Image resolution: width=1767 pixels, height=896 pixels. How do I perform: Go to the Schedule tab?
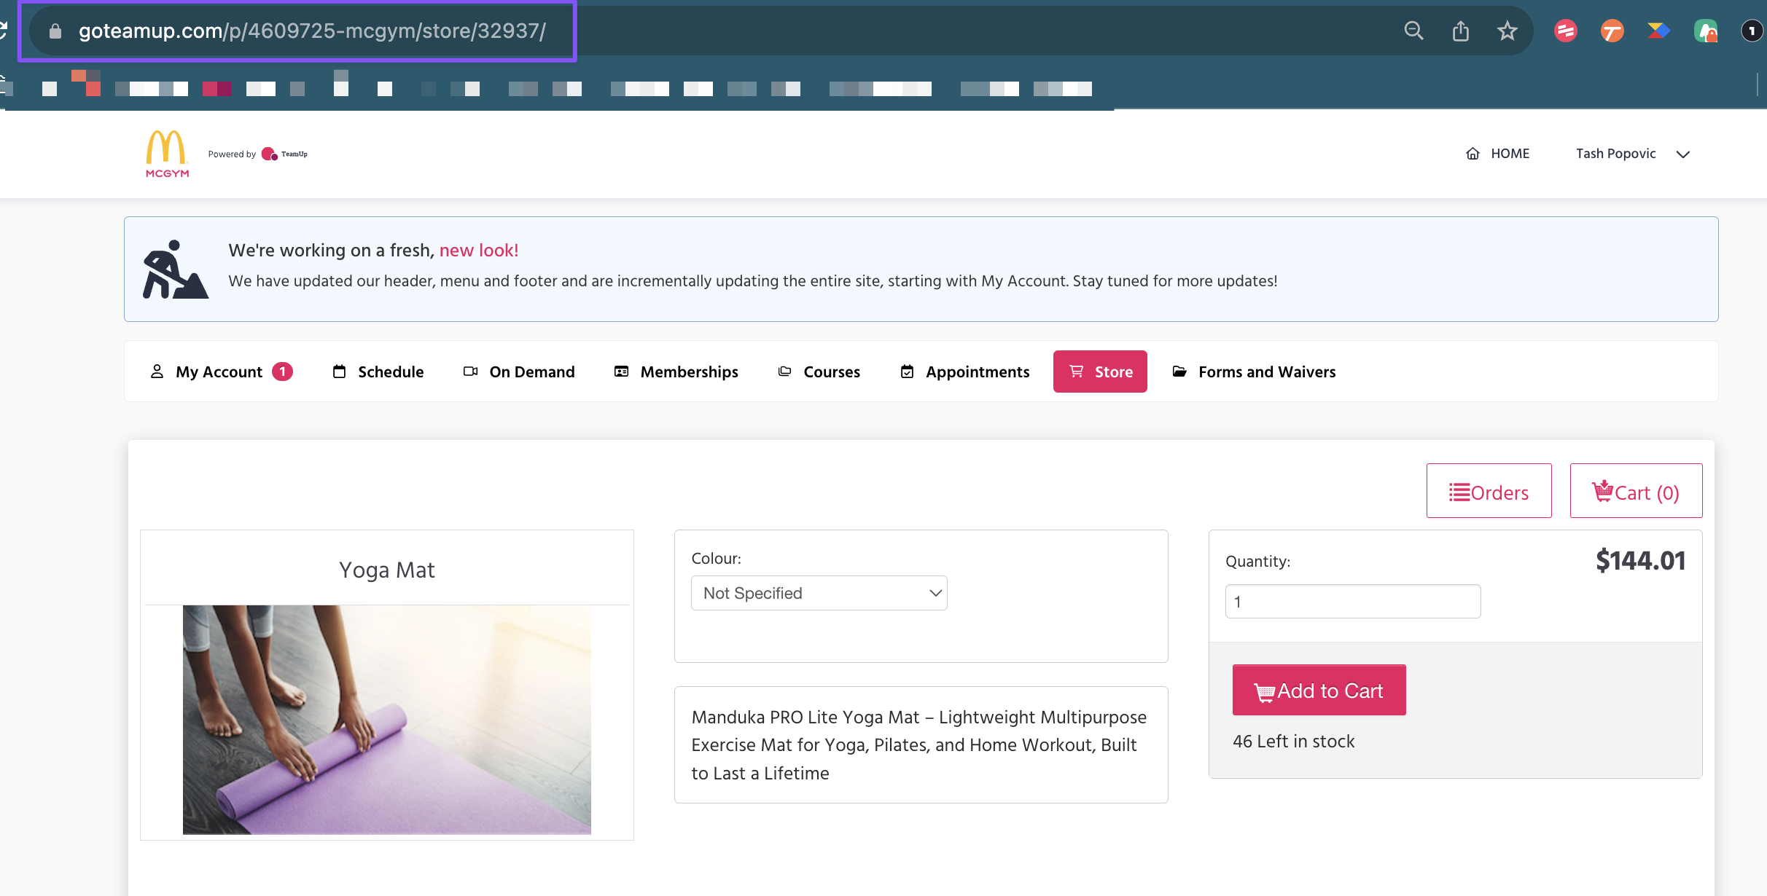click(378, 372)
